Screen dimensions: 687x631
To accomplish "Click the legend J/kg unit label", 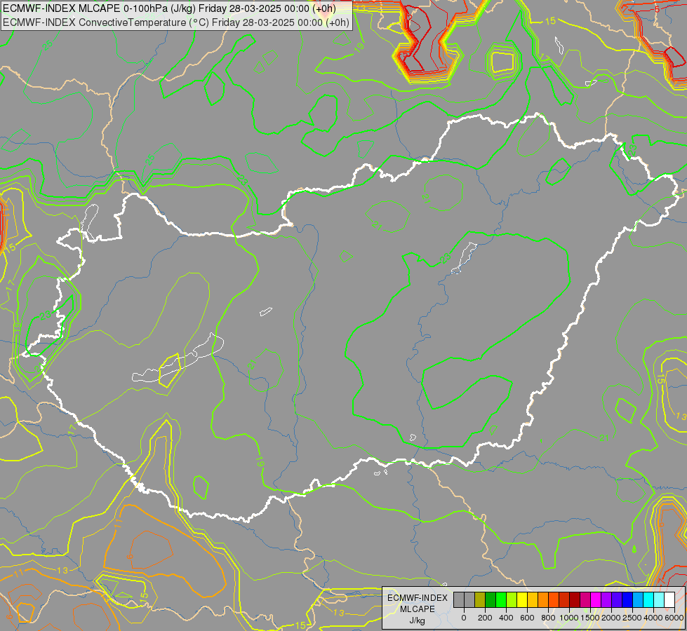I will pos(418,621).
